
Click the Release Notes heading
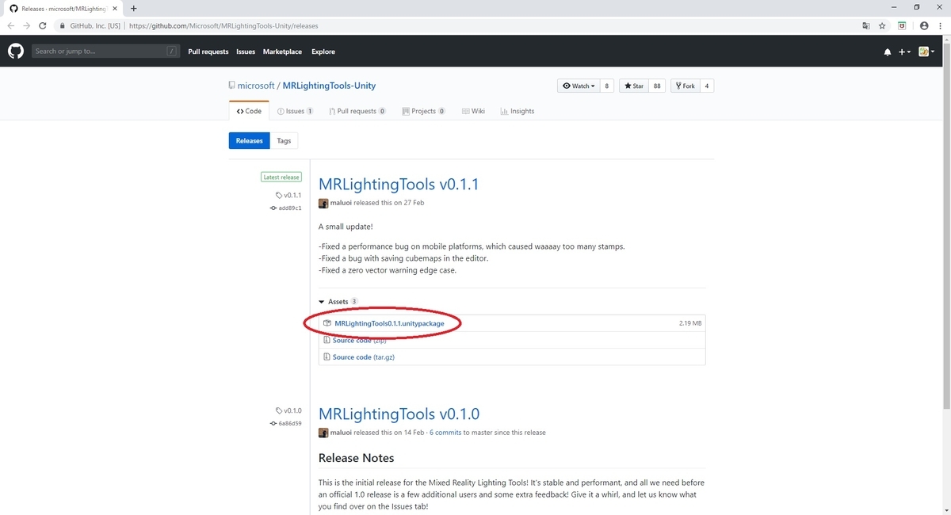[x=356, y=458]
